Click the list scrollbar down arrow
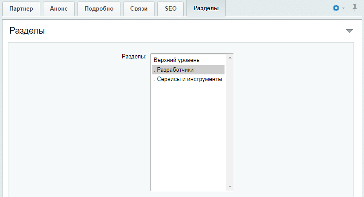364x197 pixels. click(230, 187)
